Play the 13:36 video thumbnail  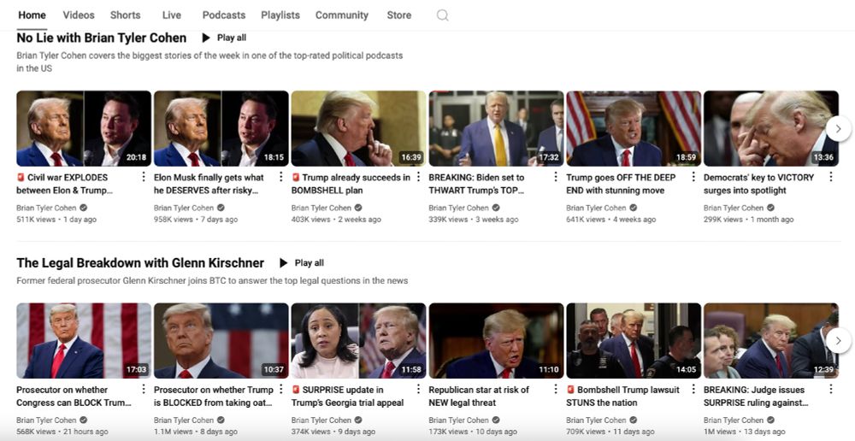pos(771,128)
